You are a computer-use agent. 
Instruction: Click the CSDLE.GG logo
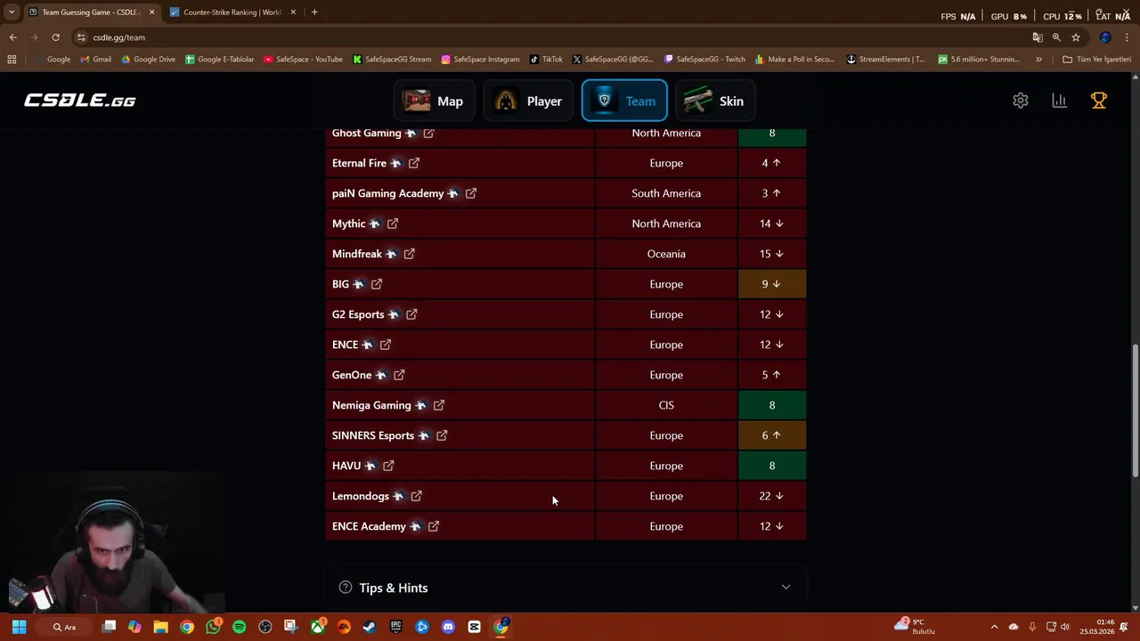[x=80, y=101]
